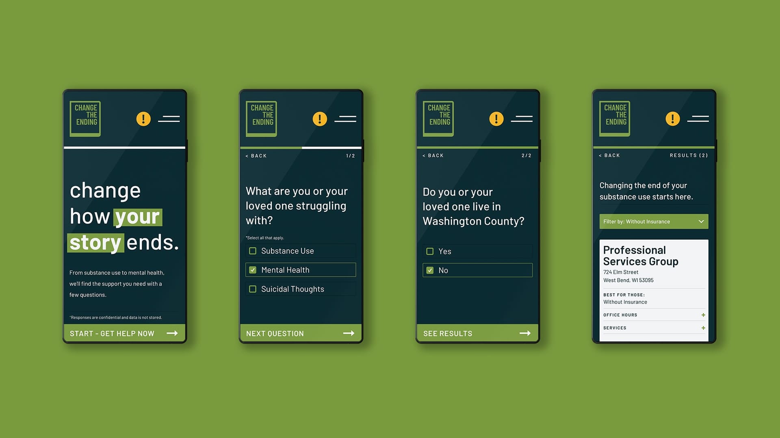Enable the Substance Use checkbox
Screen dimensions: 780x438
(x=253, y=250)
